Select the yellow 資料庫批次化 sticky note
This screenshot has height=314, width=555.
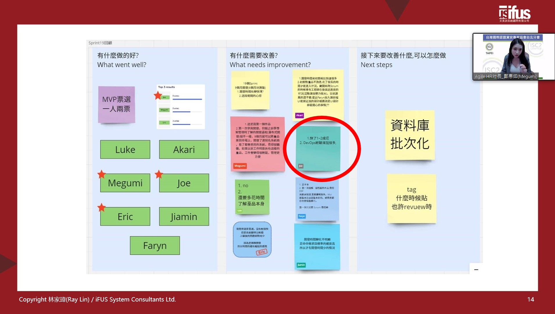[x=410, y=135]
